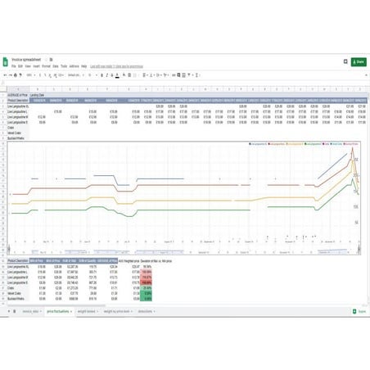Open the text rotation dropdown
370x370 pixels.
tap(166, 75)
